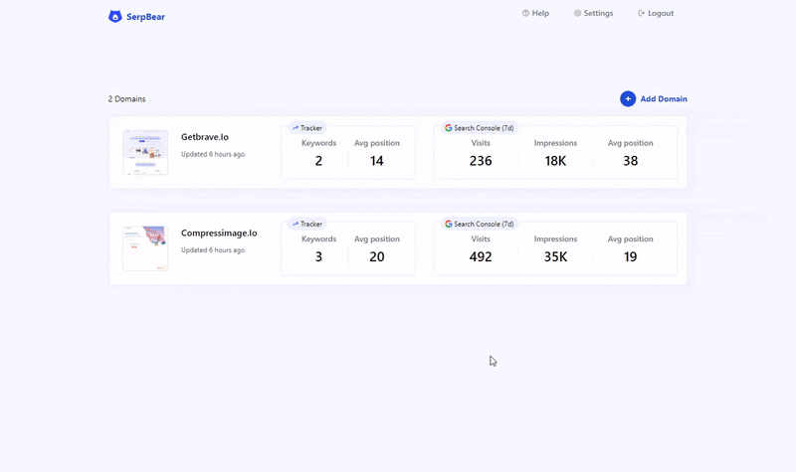Click Search Console (7d) label on Getbrave.Io card
Image resolution: width=796 pixels, height=472 pixels.
[x=484, y=128]
